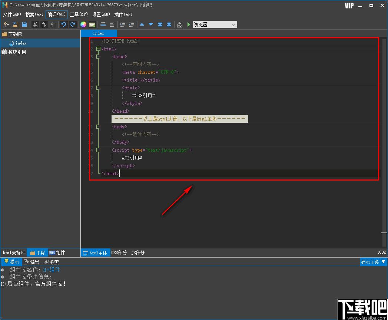388x320 pixels.
Task: Switch to 搜索 panel tab
Action: pyautogui.click(x=52, y=262)
